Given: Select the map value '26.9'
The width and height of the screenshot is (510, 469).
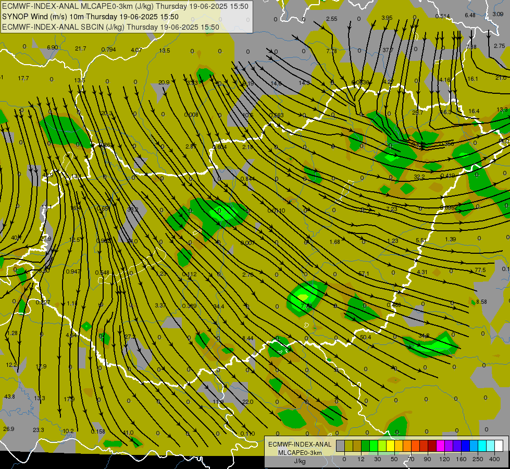Looking at the screenshot, I should click(x=9, y=429).
